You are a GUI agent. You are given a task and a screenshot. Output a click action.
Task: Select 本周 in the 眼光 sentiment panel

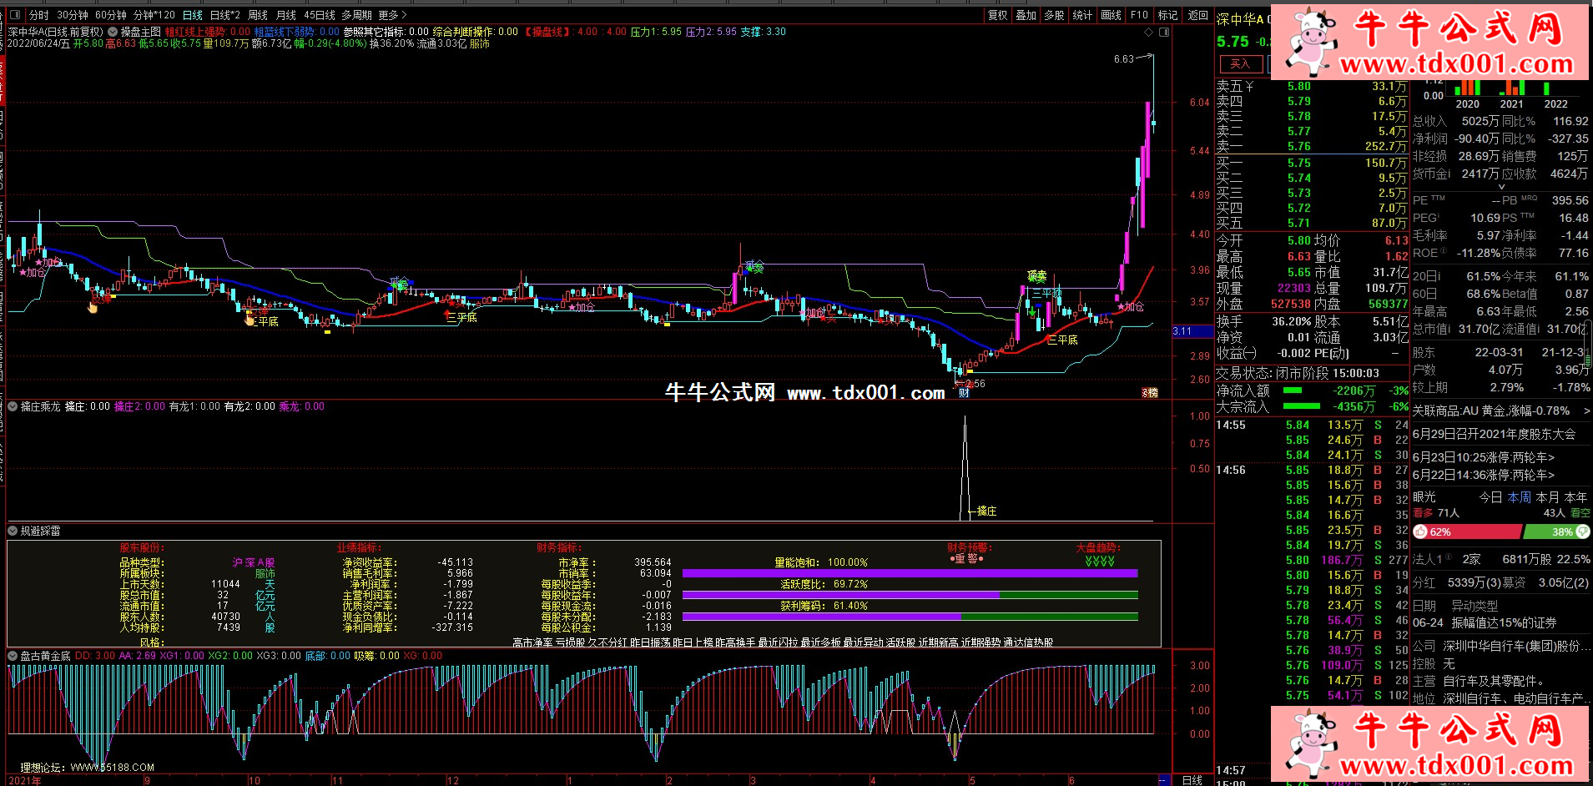[1519, 496]
